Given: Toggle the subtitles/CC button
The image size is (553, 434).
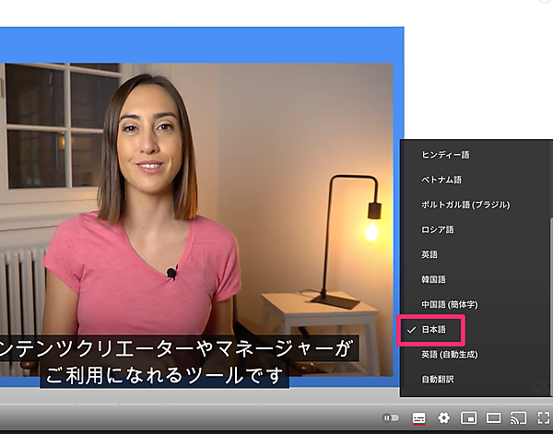Looking at the screenshot, I should [418, 418].
